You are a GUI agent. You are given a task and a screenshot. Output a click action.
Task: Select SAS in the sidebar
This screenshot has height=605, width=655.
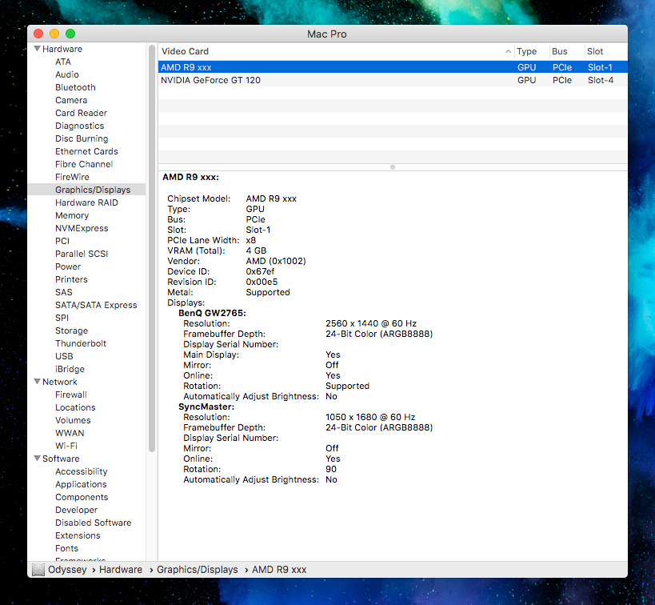(x=63, y=292)
